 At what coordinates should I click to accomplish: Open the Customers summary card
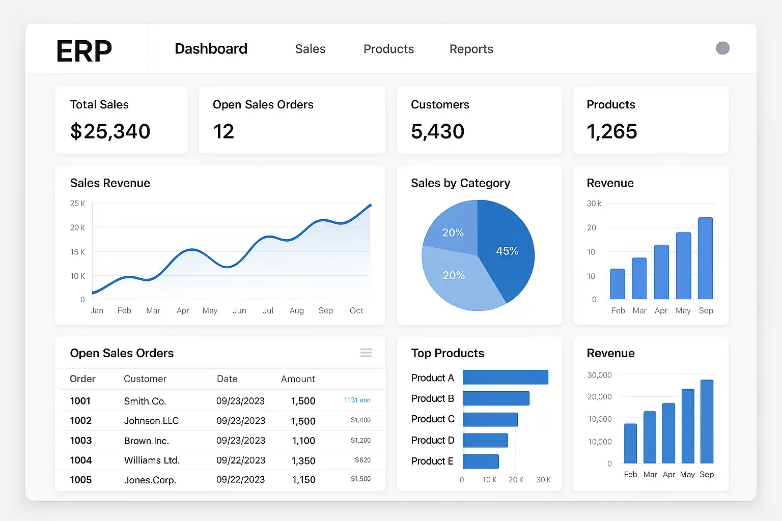tap(479, 120)
